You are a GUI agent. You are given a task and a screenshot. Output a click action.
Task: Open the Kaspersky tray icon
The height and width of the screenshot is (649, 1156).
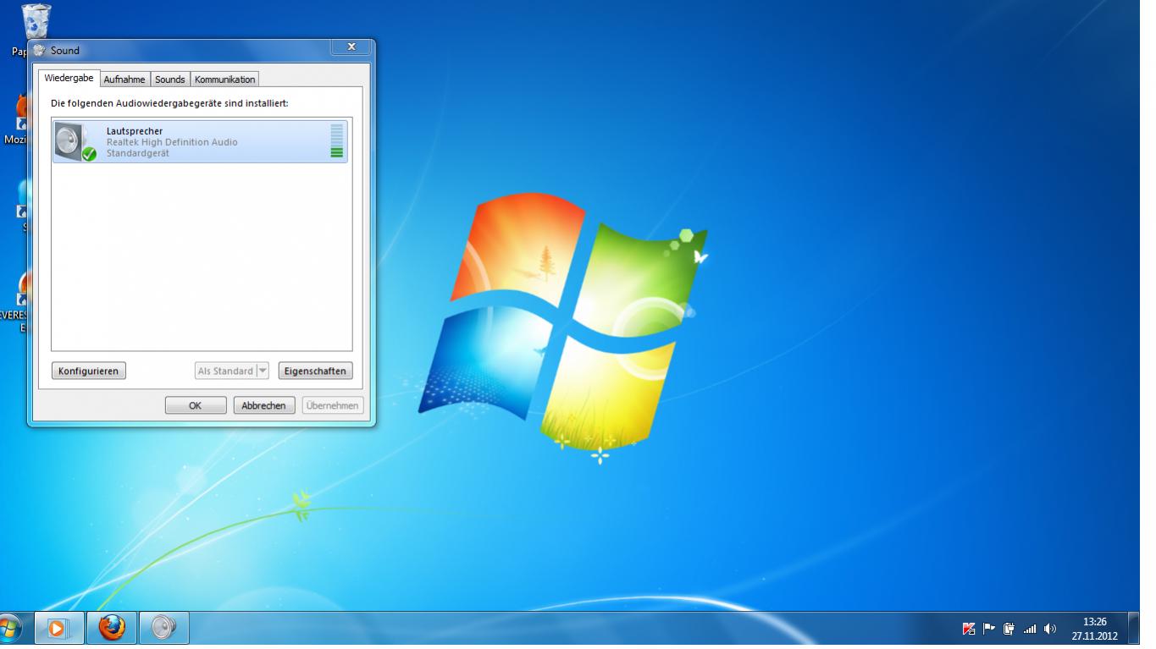[969, 629]
